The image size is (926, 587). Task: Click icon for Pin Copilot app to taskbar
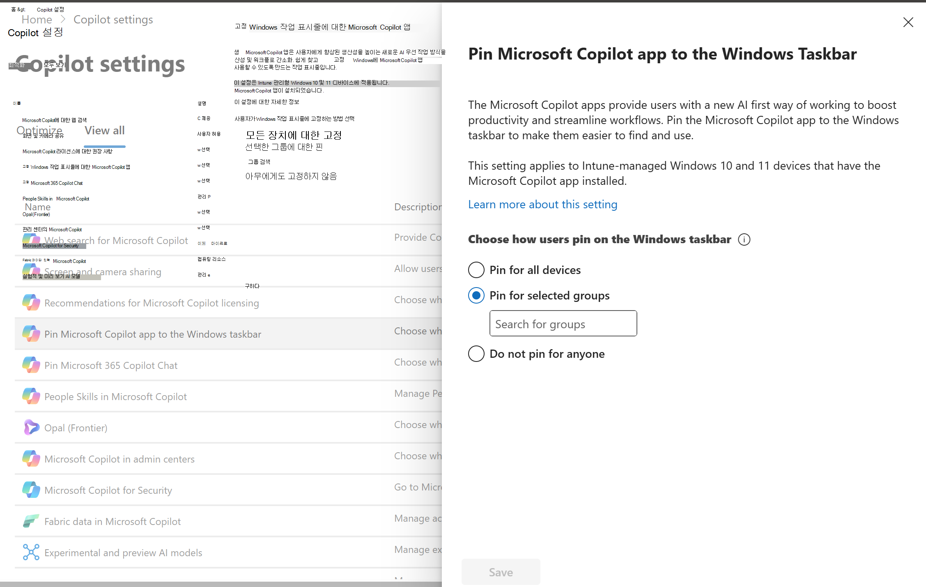tap(31, 334)
